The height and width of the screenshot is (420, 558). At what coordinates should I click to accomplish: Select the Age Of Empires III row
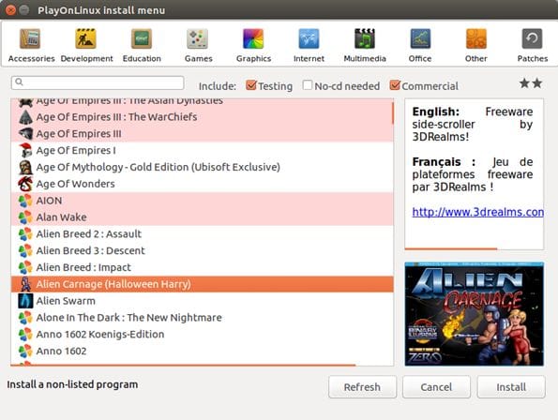(203, 134)
